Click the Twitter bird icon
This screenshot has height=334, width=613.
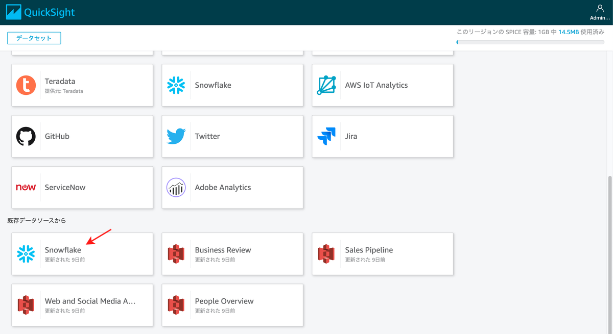176,136
